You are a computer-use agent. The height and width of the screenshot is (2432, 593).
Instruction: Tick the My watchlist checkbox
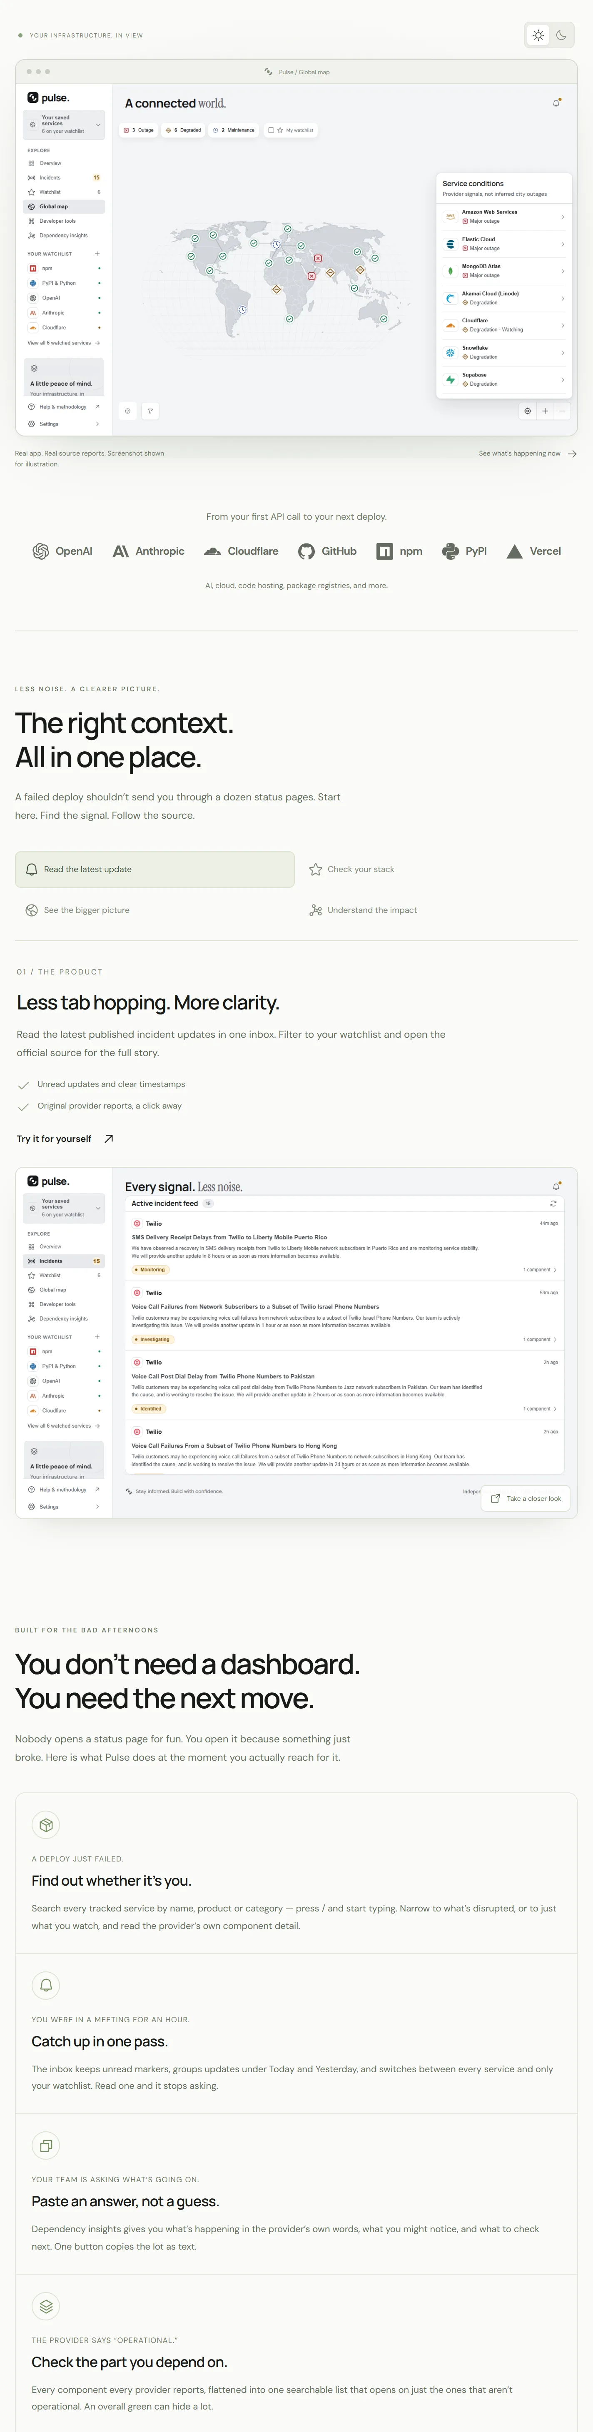[x=271, y=130]
